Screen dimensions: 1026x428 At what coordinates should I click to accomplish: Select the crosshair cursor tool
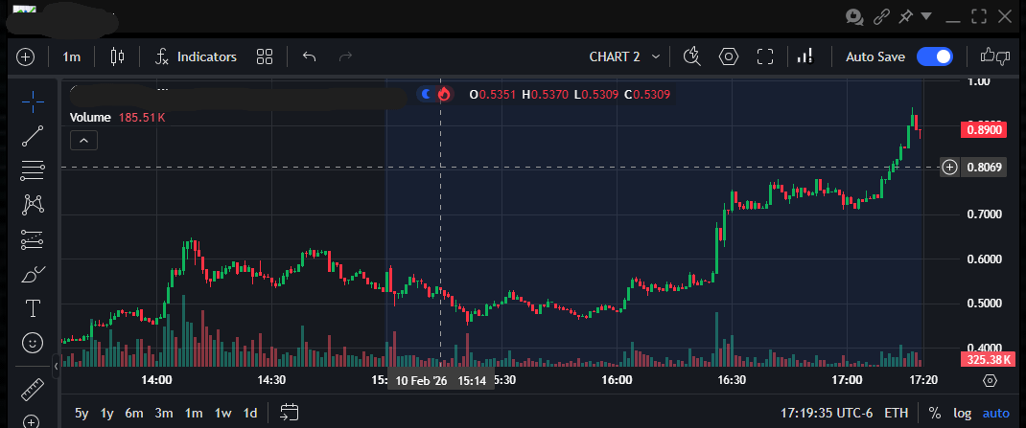pos(33,101)
